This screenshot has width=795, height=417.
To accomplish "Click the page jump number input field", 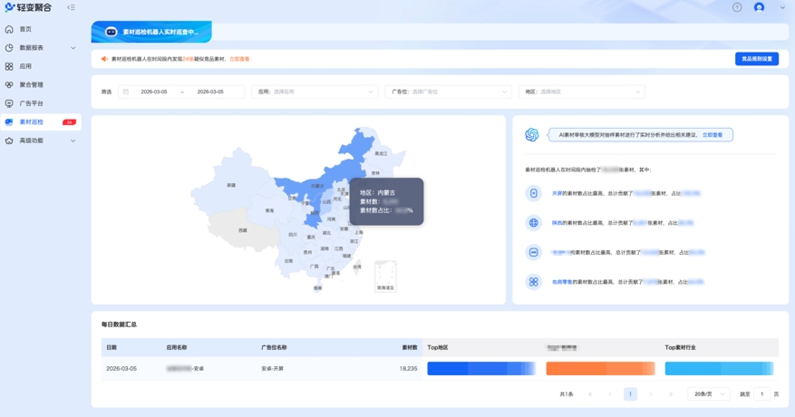I will 761,394.
